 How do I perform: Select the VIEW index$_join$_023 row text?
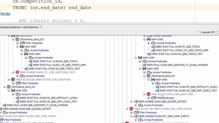(x=32, y=40)
